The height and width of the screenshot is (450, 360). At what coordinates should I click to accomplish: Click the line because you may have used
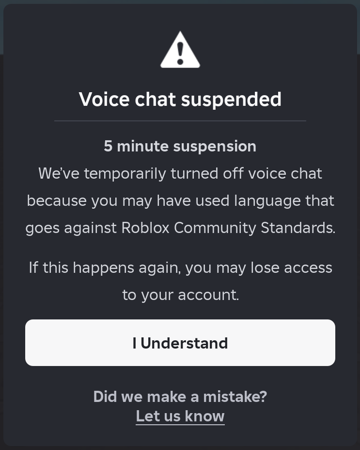[180, 200]
